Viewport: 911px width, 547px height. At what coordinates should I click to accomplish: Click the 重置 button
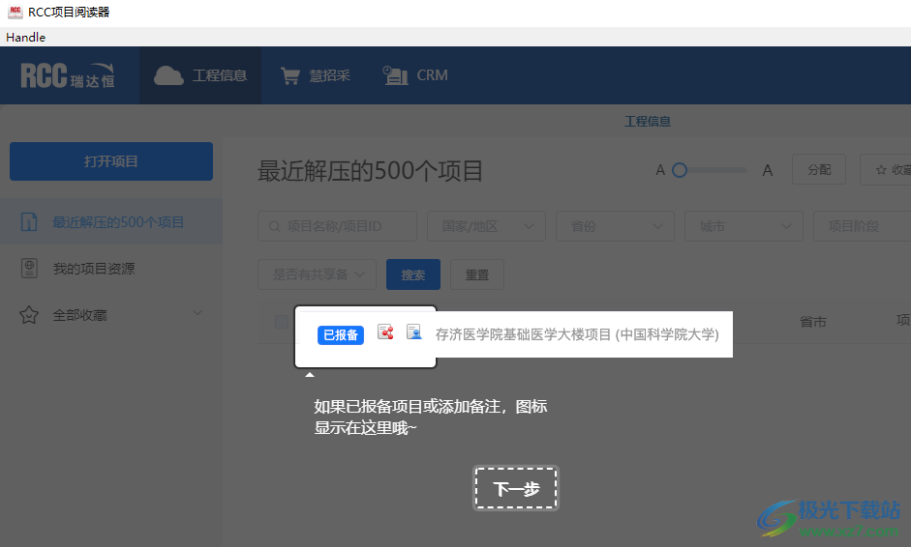point(477,274)
